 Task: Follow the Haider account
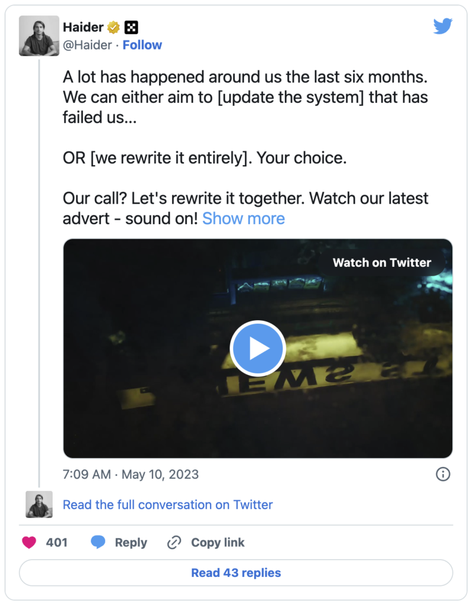pos(142,45)
